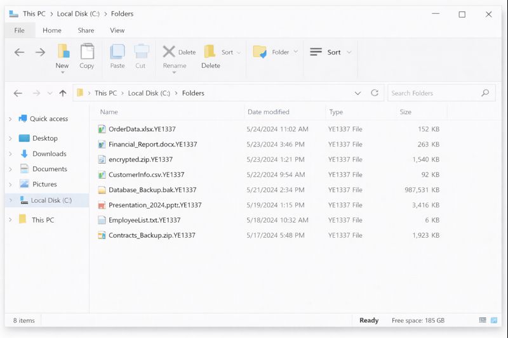This screenshot has width=508, height=338.
Task: Click the Pictures icon in sidebar
Action: (24, 184)
